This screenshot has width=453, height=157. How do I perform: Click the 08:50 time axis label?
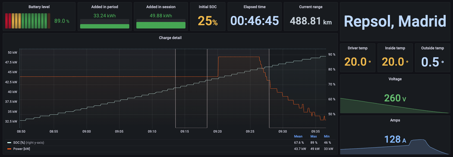pos(21,132)
